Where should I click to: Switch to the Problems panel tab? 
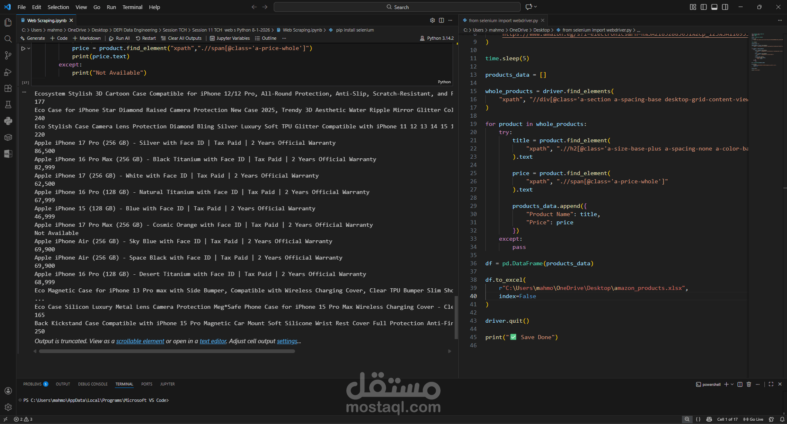point(35,384)
